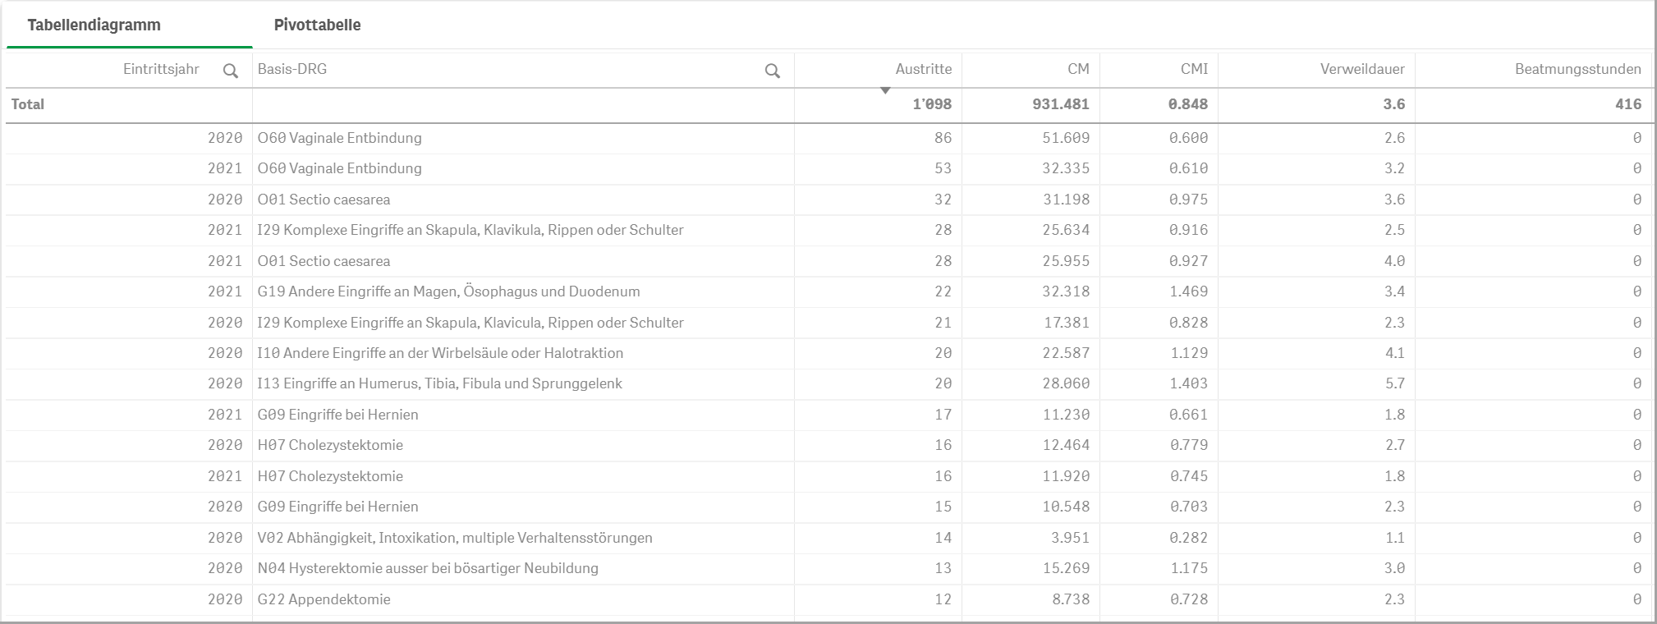Sort table by Verweildauer header
Screen dimensions: 1657x624
[1361, 69]
